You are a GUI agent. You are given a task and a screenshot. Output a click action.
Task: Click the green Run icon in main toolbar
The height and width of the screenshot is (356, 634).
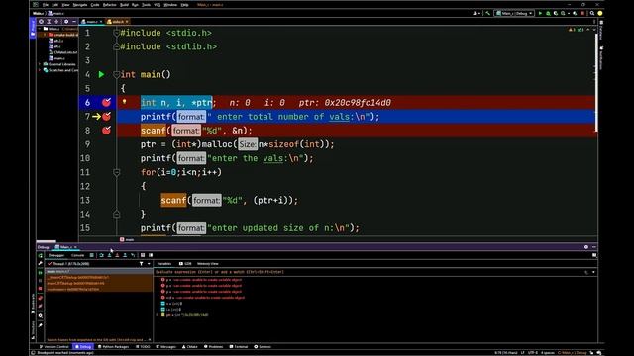[x=540, y=13]
